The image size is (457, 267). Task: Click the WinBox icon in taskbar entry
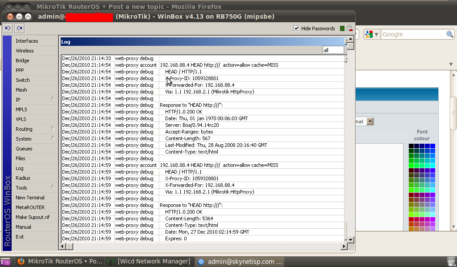tap(201, 262)
